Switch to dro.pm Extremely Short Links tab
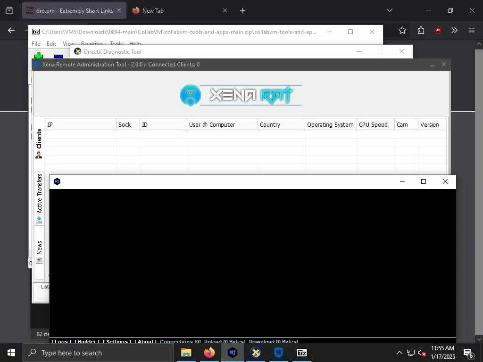This screenshot has height=362, width=483. pyautogui.click(x=74, y=10)
